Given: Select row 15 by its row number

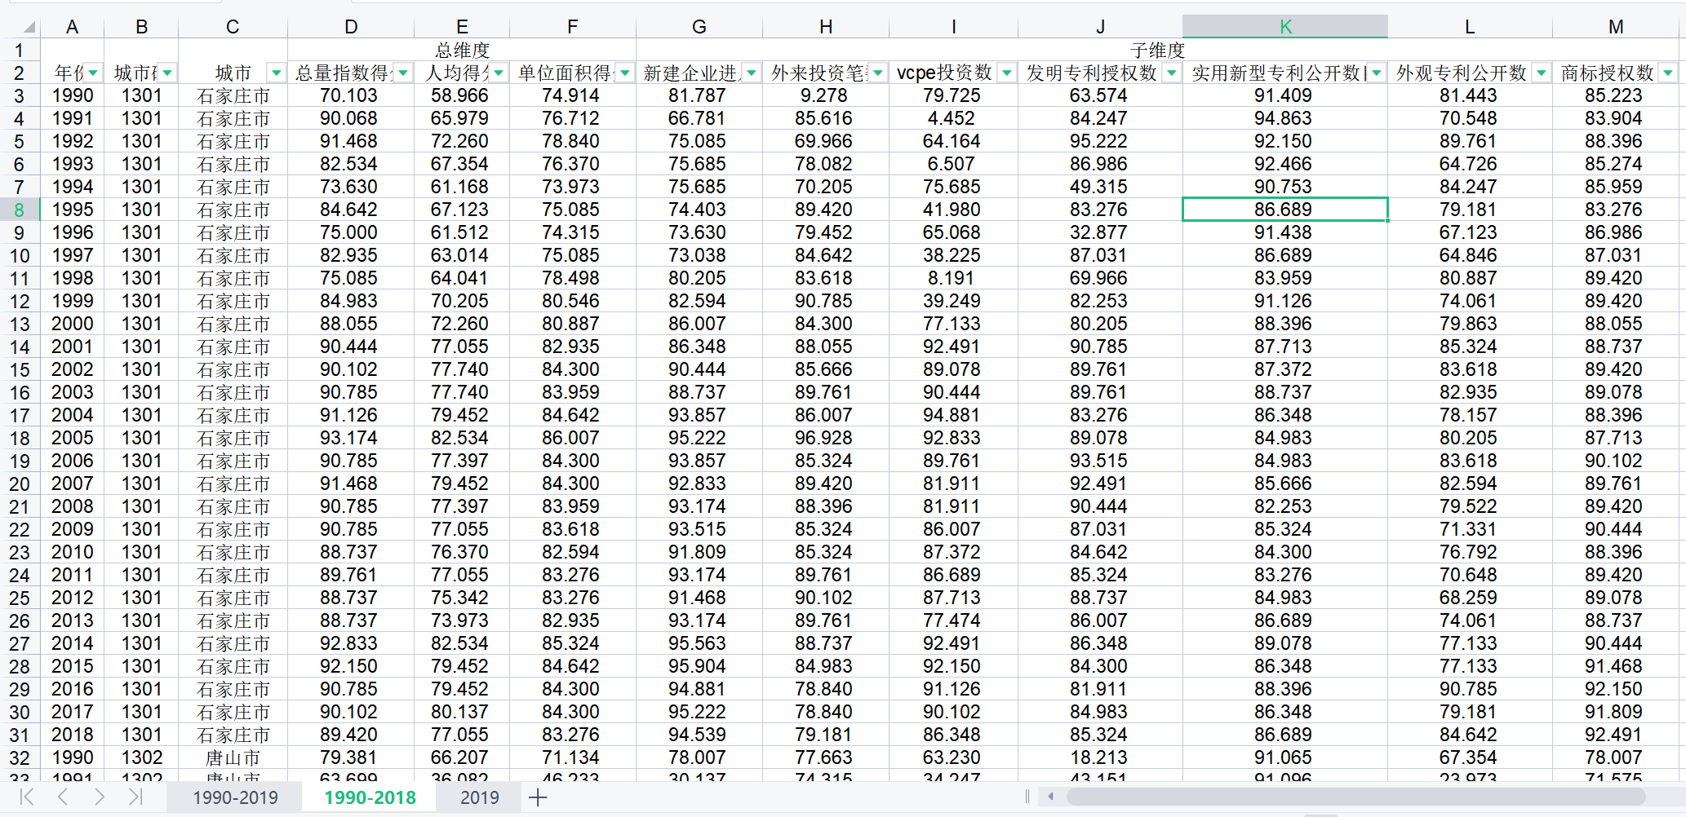Looking at the screenshot, I should (x=20, y=369).
